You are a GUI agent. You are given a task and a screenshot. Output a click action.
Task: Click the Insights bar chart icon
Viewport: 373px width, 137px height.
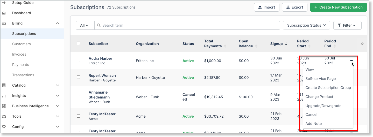click(4, 96)
